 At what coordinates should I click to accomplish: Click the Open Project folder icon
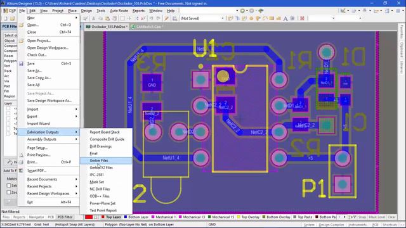coord(22,41)
